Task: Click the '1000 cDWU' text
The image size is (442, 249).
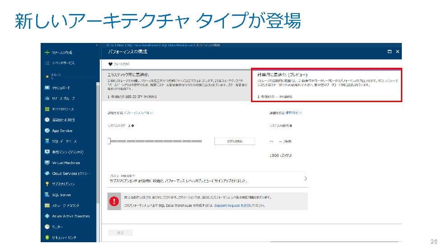Action: coord(280,155)
